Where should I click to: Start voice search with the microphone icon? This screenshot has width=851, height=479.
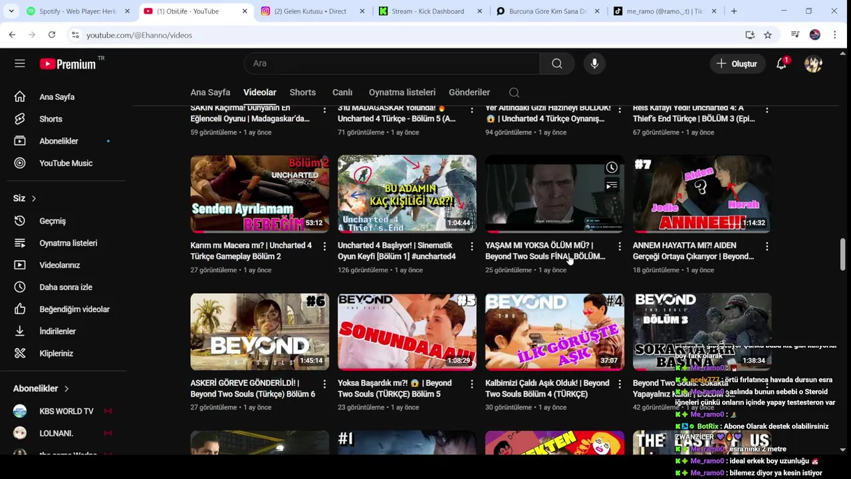pos(594,63)
